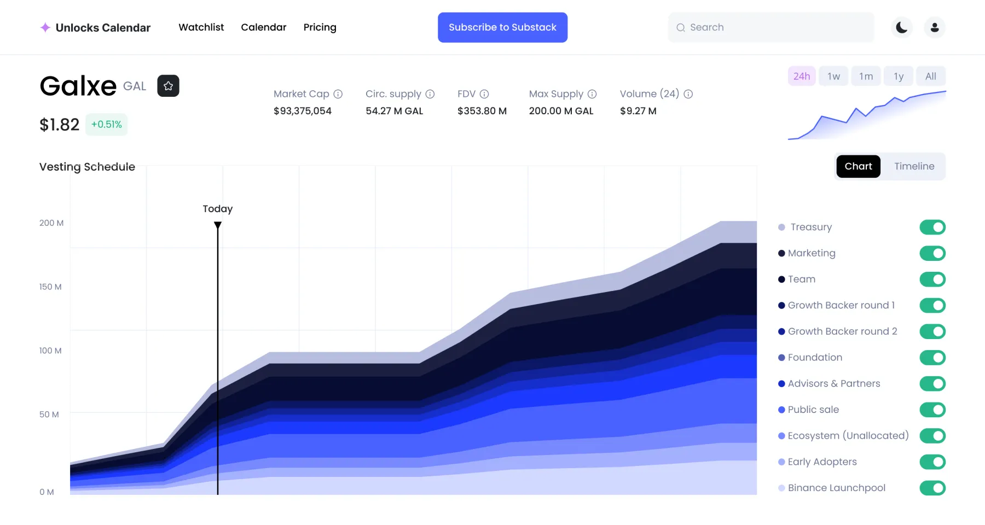Click the 54.27 M GAL supply value
985x525 pixels.
coord(395,111)
